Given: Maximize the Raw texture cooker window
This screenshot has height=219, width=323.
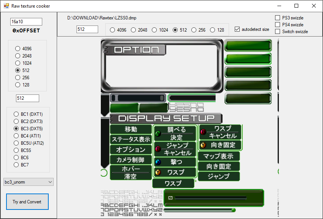Looking at the screenshot, I should click(x=296, y=6).
